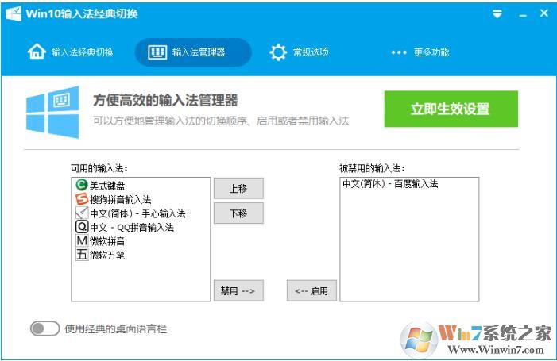The height and width of the screenshot is (361, 557).
Task: Select 微软五笔 in available list
Action: pyautogui.click(x=141, y=255)
